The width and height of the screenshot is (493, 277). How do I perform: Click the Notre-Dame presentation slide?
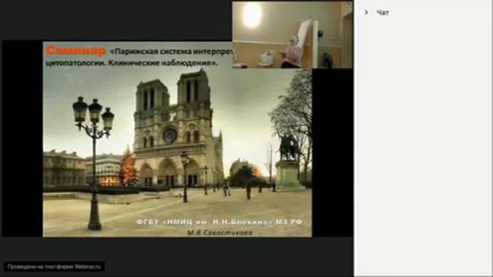(x=177, y=139)
